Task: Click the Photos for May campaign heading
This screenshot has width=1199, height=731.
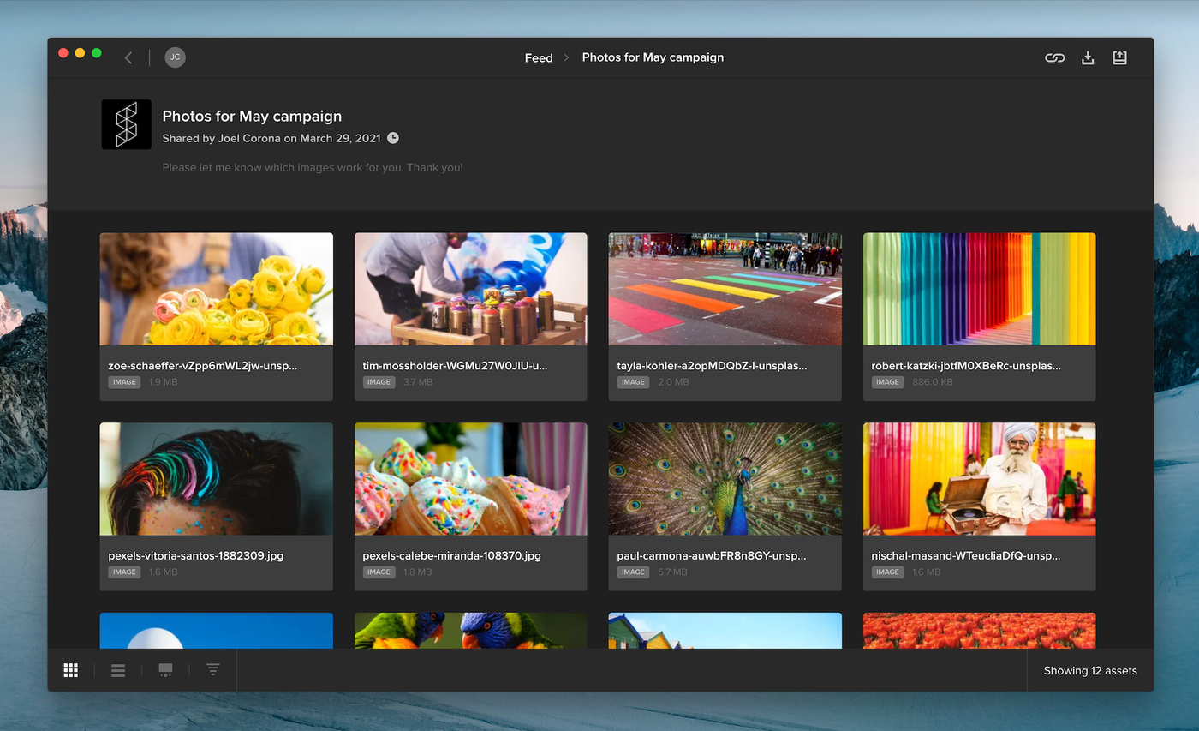Action: click(252, 116)
